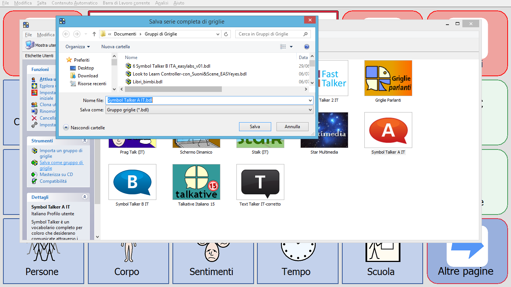The width and height of the screenshot is (511, 287).
Task: Click the Mostra utenti toolbar icon
Action: click(30, 45)
